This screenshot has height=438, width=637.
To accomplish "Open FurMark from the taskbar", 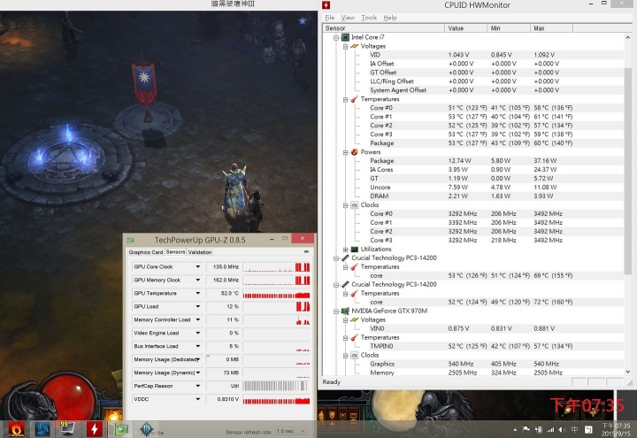I will 15,429.
